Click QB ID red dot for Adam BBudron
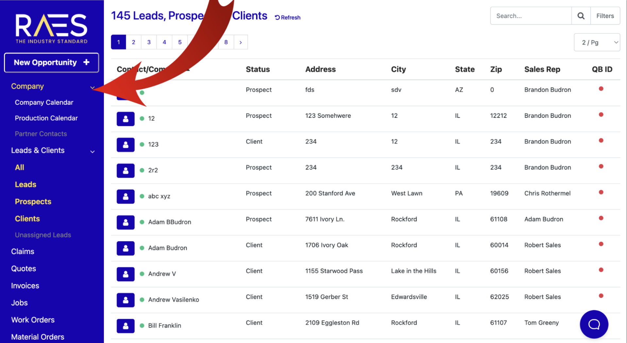 pos(601,218)
